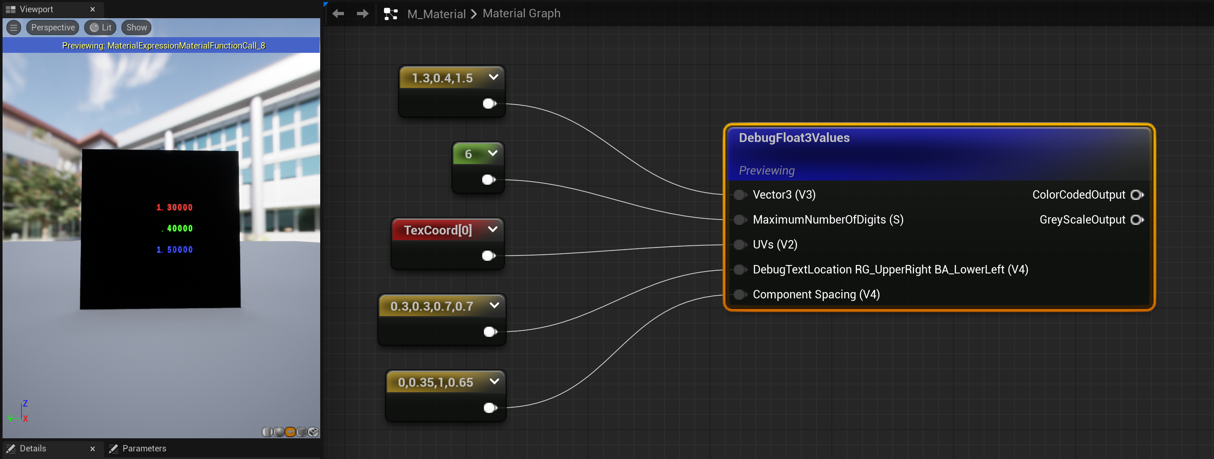Click the Vector3 (V3) input pin
The height and width of the screenshot is (459, 1214).
tap(739, 195)
